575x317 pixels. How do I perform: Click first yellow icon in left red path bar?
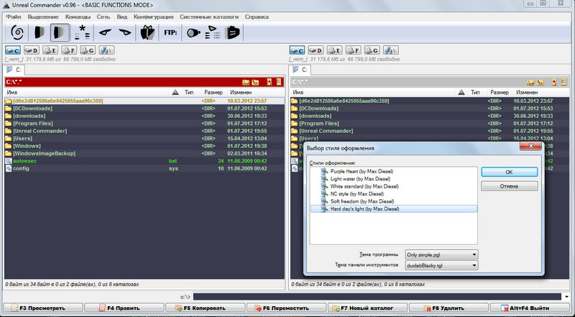(246, 82)
